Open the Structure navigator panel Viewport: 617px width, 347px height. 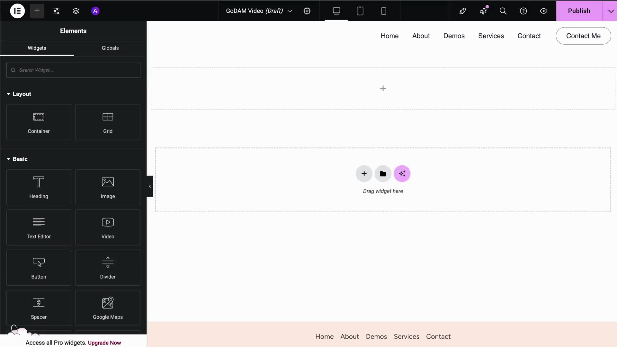tap(76, 11)
